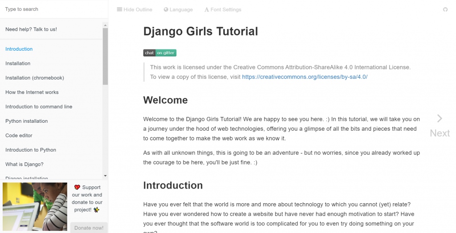Click the sidebar vertical scrollbar thumb
The width and height of the screenshot is (456, 233).
105,56
